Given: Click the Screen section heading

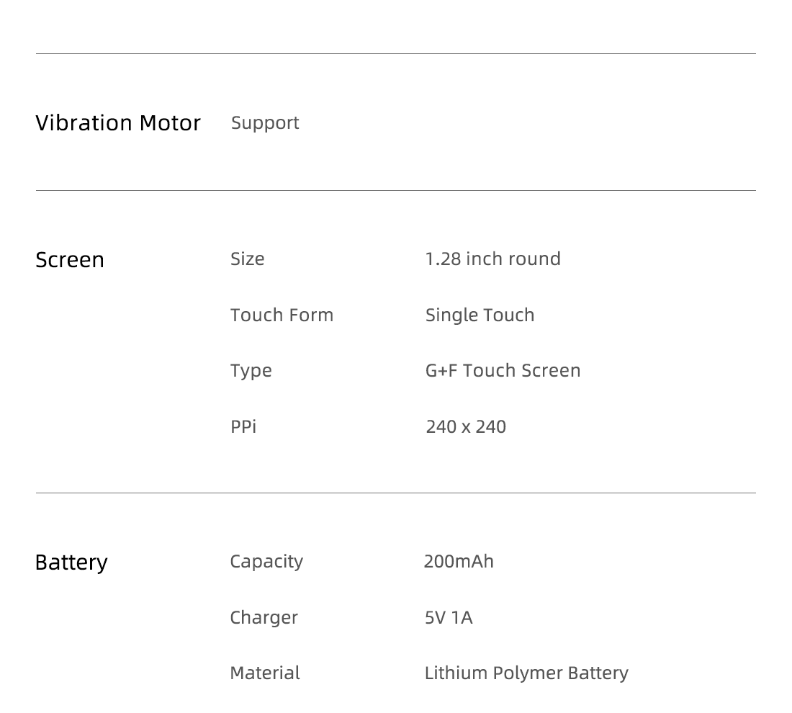Looking at the screenshot, I should point(70,260).
